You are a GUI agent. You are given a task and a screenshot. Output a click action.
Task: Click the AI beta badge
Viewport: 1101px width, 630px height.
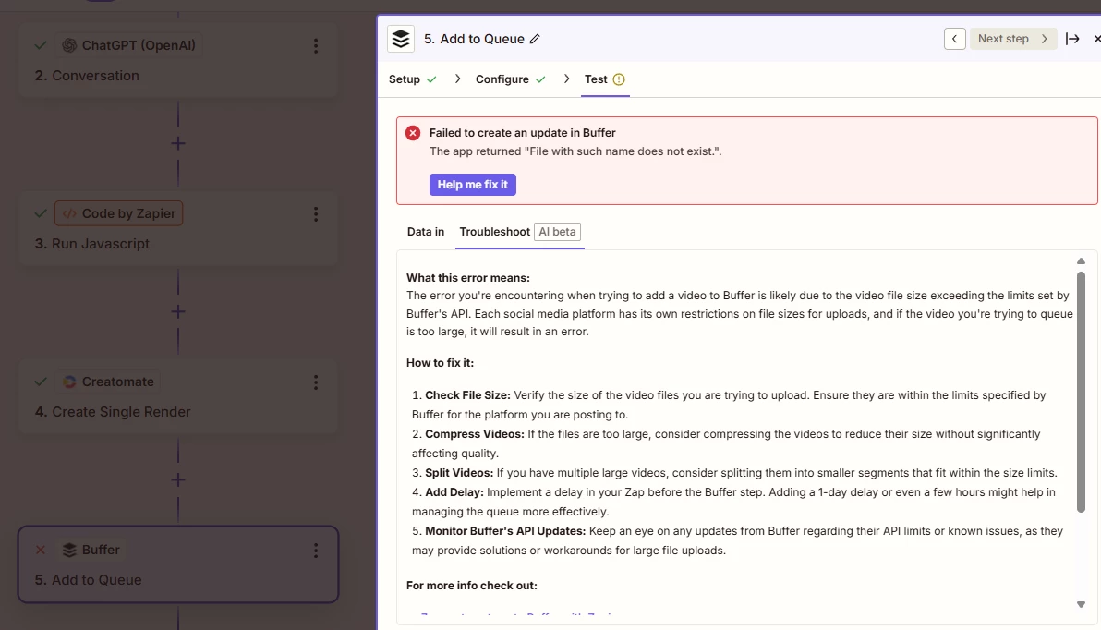click(558, 232)
